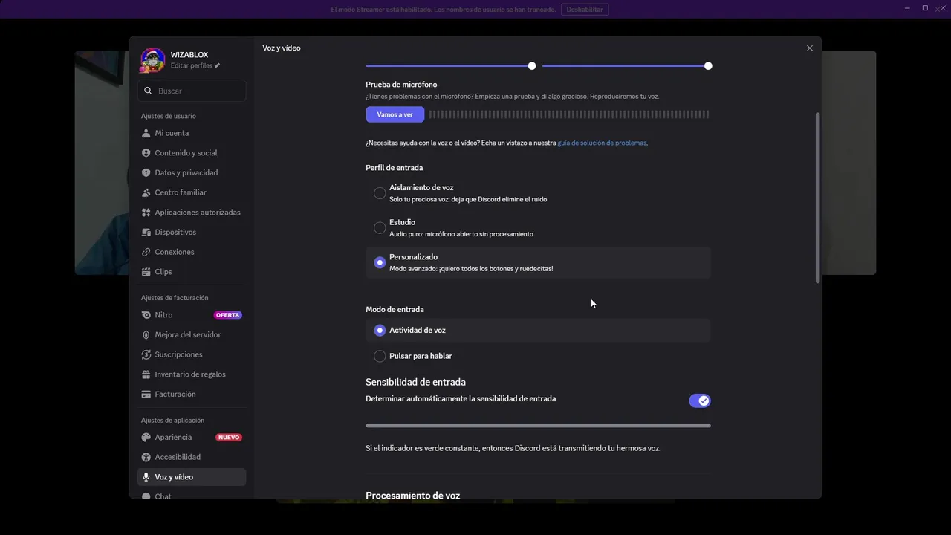Maximize the Discord window
Image resolution: width=951 pixels, height=535 pixels.
(925, 8)
